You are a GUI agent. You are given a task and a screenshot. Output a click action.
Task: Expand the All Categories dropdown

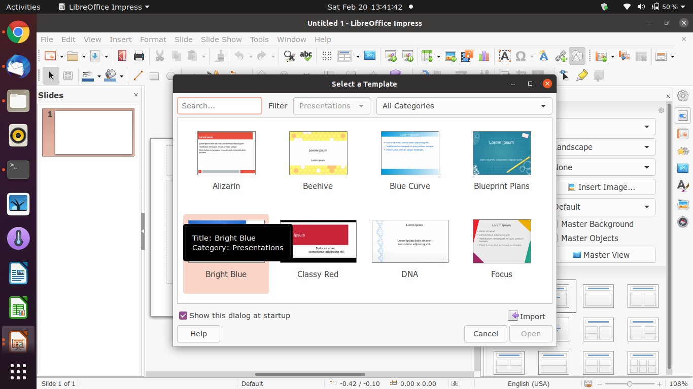click(464, 106)
